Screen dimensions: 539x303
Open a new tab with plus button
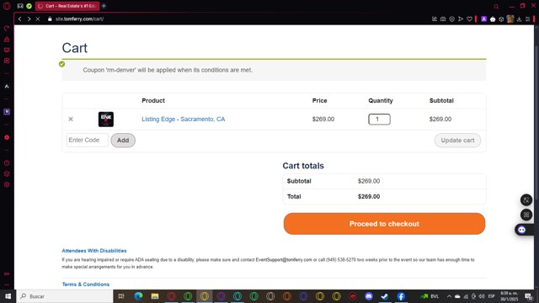(x=104, y=6)
